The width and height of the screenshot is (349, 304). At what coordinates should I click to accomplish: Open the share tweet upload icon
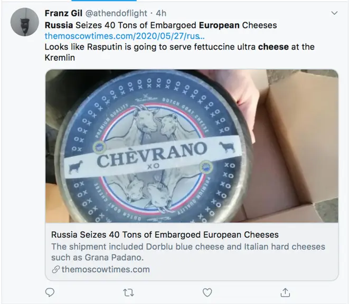tap(285, 292)
